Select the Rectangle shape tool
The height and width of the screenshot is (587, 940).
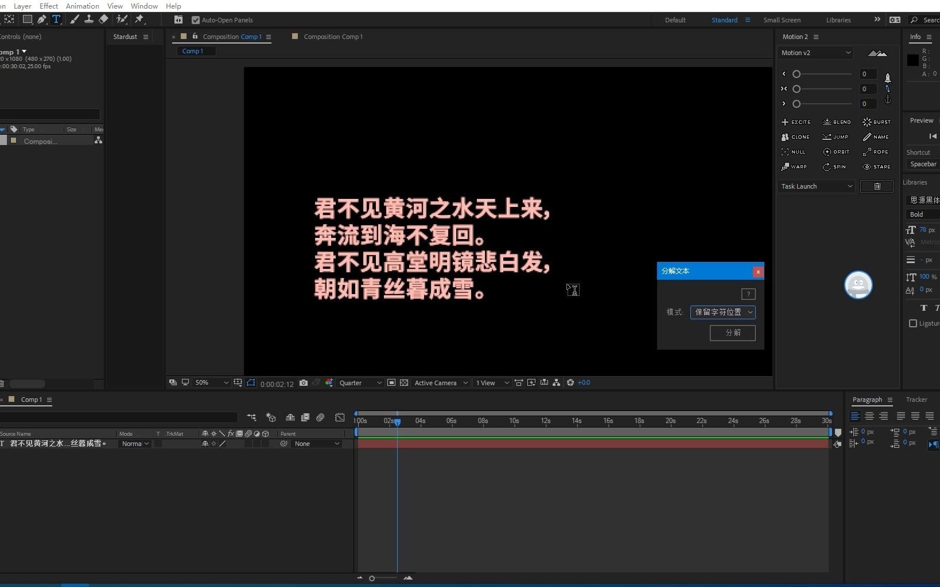[x=27, y=19]
